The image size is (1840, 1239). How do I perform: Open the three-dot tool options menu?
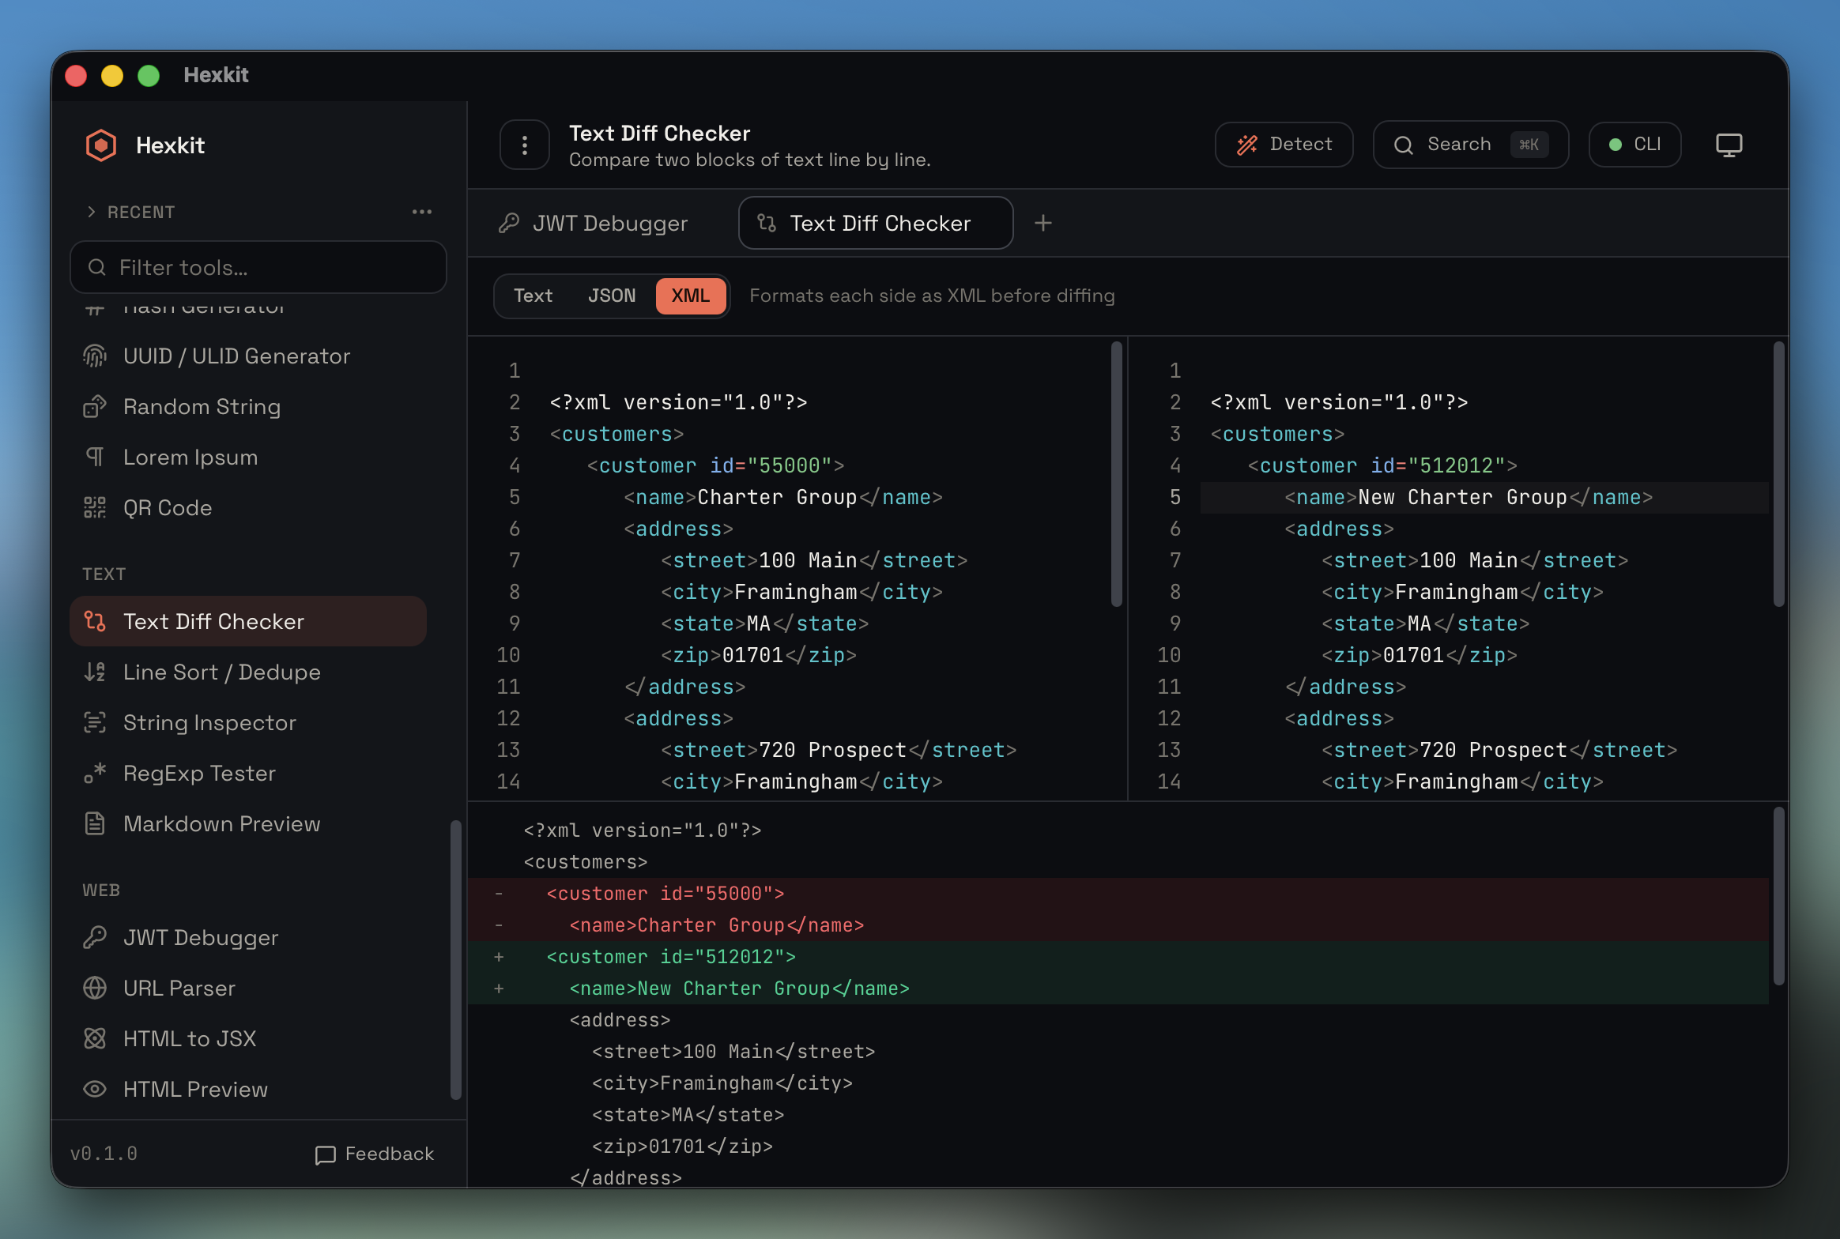click(x=524, y=145)
